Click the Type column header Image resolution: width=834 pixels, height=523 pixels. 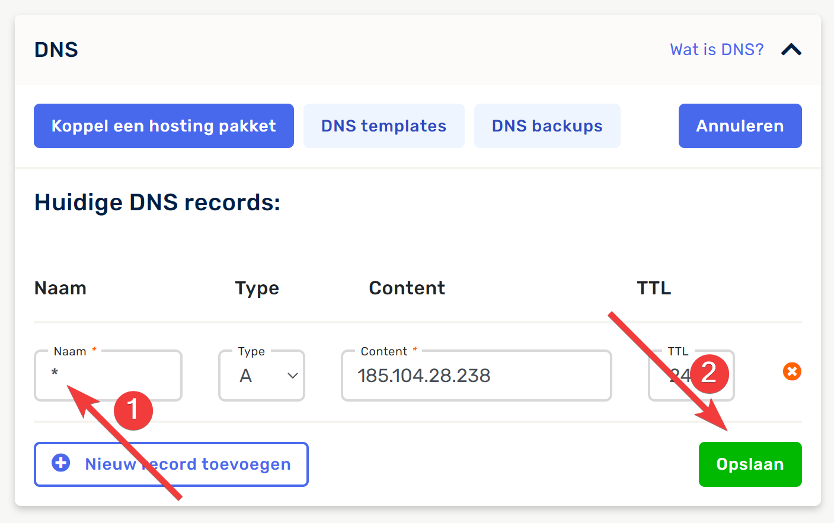click(257, 288)
